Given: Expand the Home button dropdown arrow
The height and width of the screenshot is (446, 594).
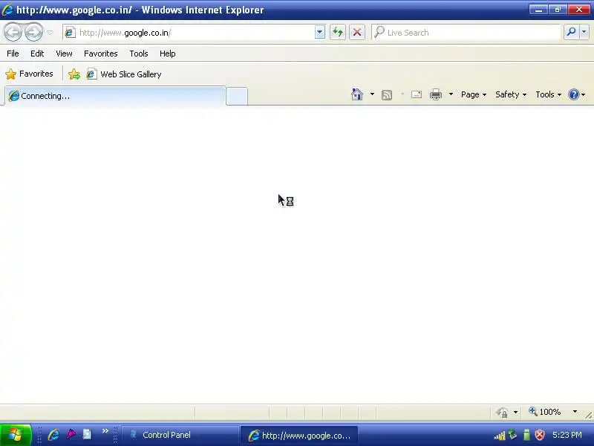Looking at the screenshot, I should [x=372, y=94].
